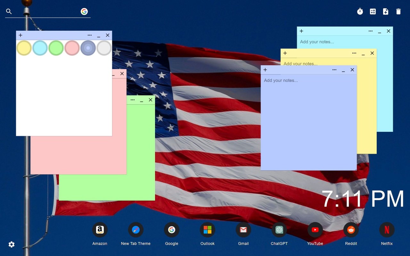Click the search input field
The width and height of the screenshot is (410, 256).
pos(46,12)
